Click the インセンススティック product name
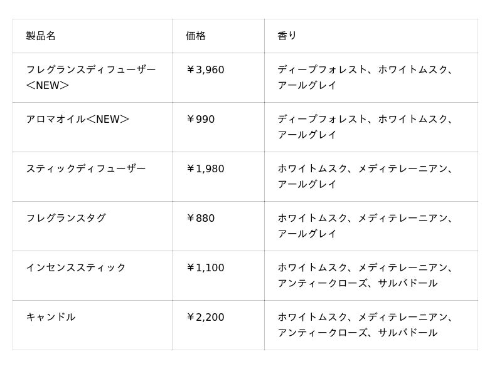 [76, 268]
